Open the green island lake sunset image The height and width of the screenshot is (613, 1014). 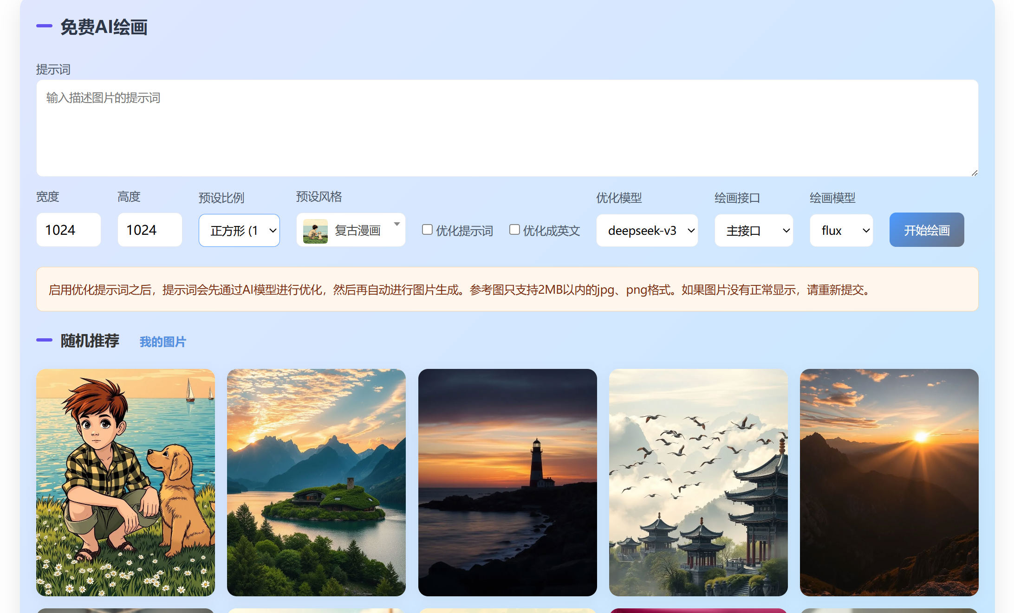[x=316, y=483]
